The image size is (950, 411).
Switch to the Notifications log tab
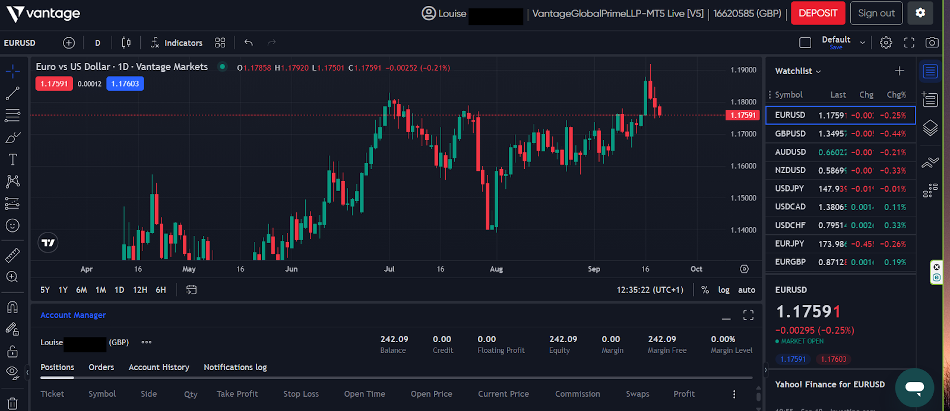(235, 368)
